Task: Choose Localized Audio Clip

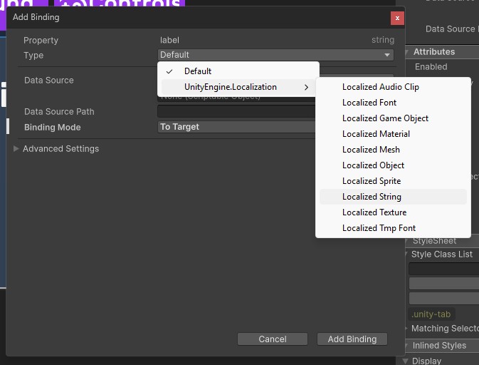Action: [x=380, y=87]
